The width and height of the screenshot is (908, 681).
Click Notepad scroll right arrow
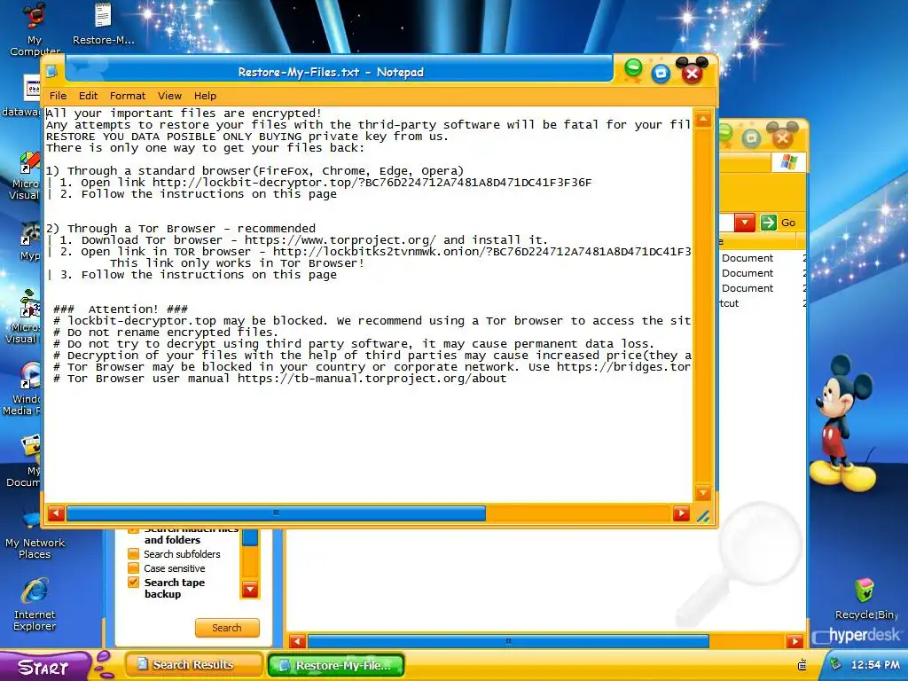(x=681, y=513)
